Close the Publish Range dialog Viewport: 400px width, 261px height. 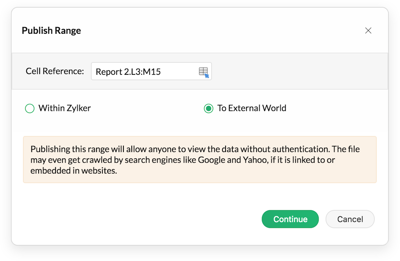tap(368, 31)
